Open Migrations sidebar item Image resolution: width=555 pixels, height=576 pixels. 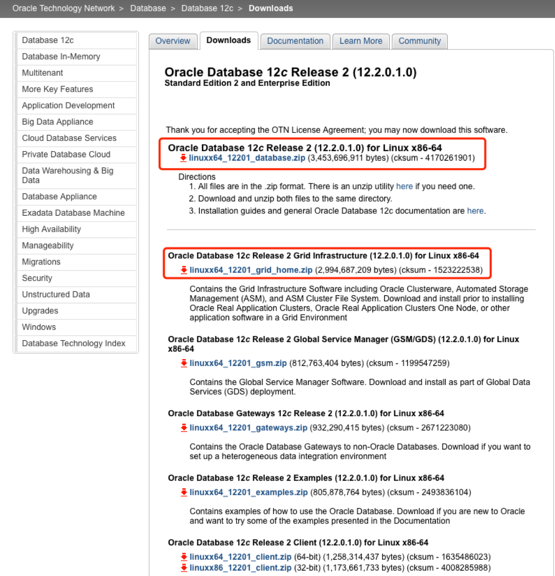coord(77,262)
